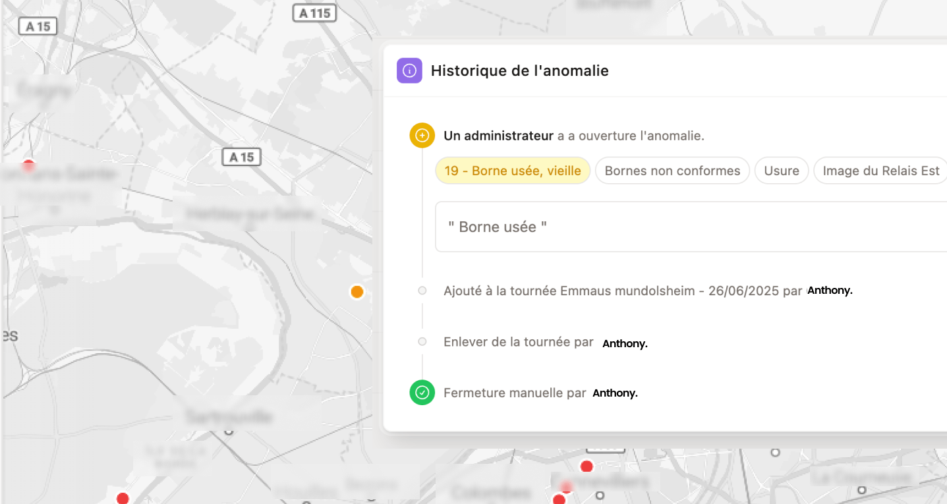The width and height of the screenshot is (947, 504).
Task: Choose the "Usure" tag
Action: pyautogui.click(x=782, y=171)
